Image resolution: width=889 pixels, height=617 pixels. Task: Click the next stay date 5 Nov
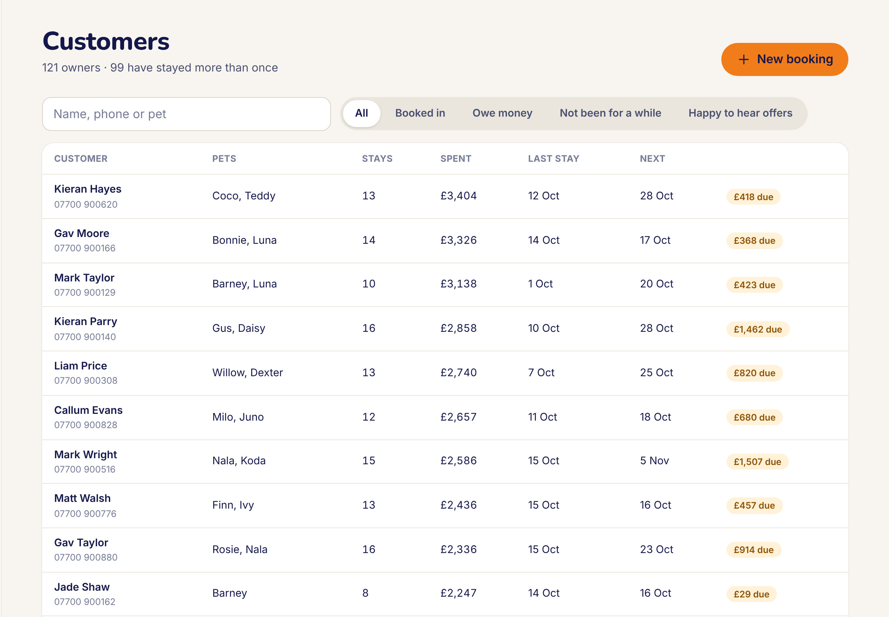(x=654, y=461)
